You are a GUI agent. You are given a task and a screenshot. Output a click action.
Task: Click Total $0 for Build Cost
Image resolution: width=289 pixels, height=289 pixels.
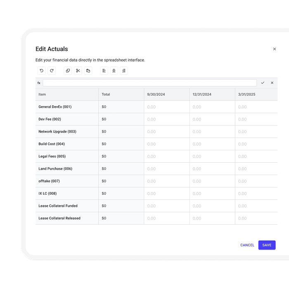(x=121, y=144)
